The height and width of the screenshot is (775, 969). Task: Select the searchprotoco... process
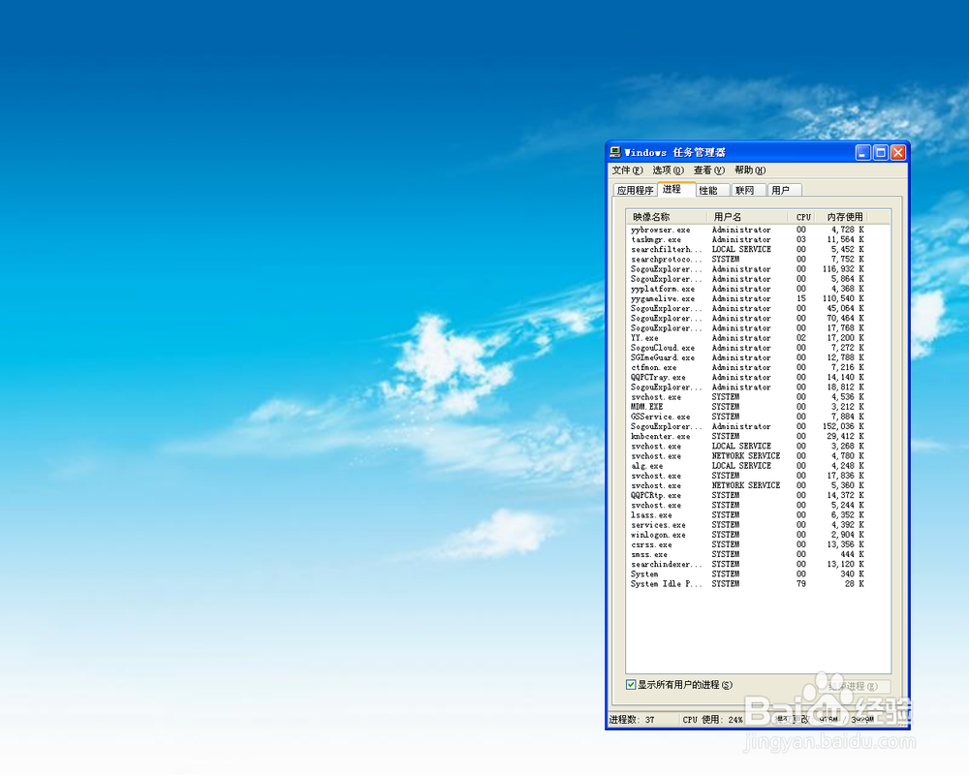pyautogui.click(x=747, y=260)
